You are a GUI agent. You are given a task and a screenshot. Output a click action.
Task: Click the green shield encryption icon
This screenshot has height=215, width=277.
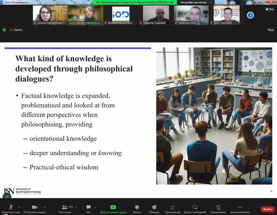click(x=5, y=30)
